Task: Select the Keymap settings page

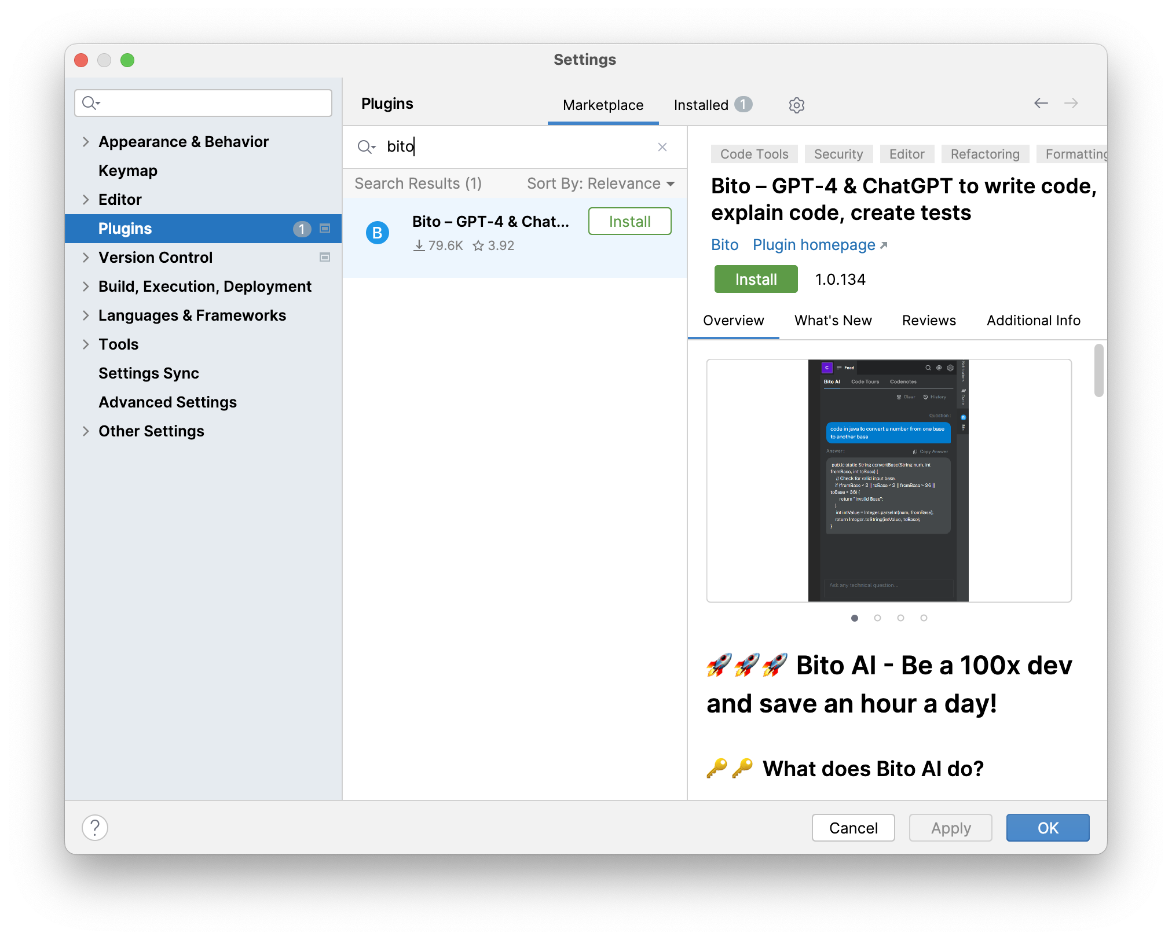Action: click(128, 171)
